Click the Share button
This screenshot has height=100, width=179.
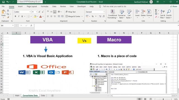tap(173, 6)
